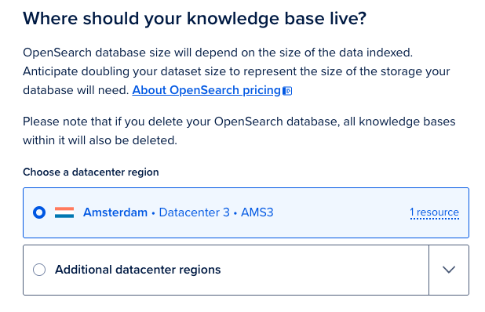The width and height of the screenshot is (485, 312).
Task: Open the About OpenSearch pricing link
Action: pos(206,90)
